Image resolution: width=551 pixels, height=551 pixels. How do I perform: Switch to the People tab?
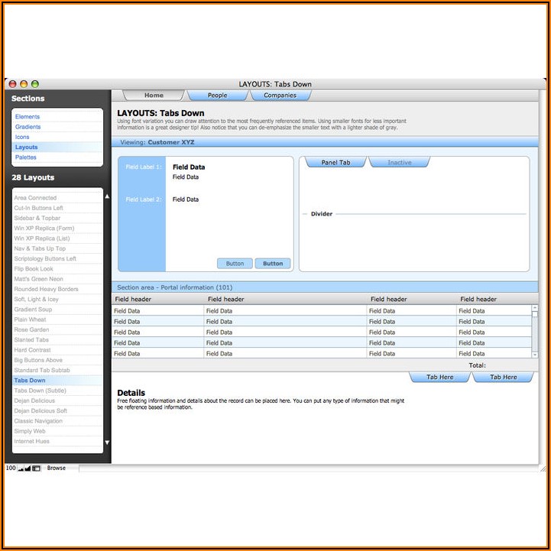(218, 96)
